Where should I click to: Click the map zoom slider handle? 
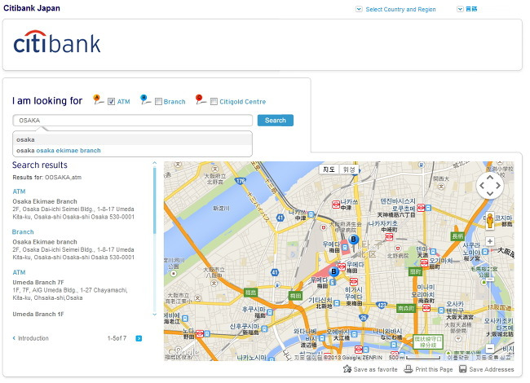click(490, 279)
